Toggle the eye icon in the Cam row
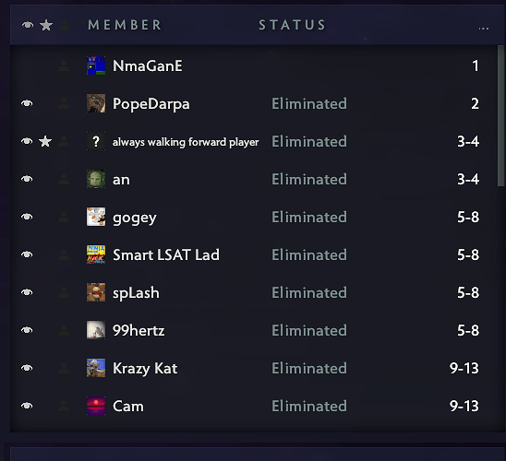 click(x=27, y=406)
